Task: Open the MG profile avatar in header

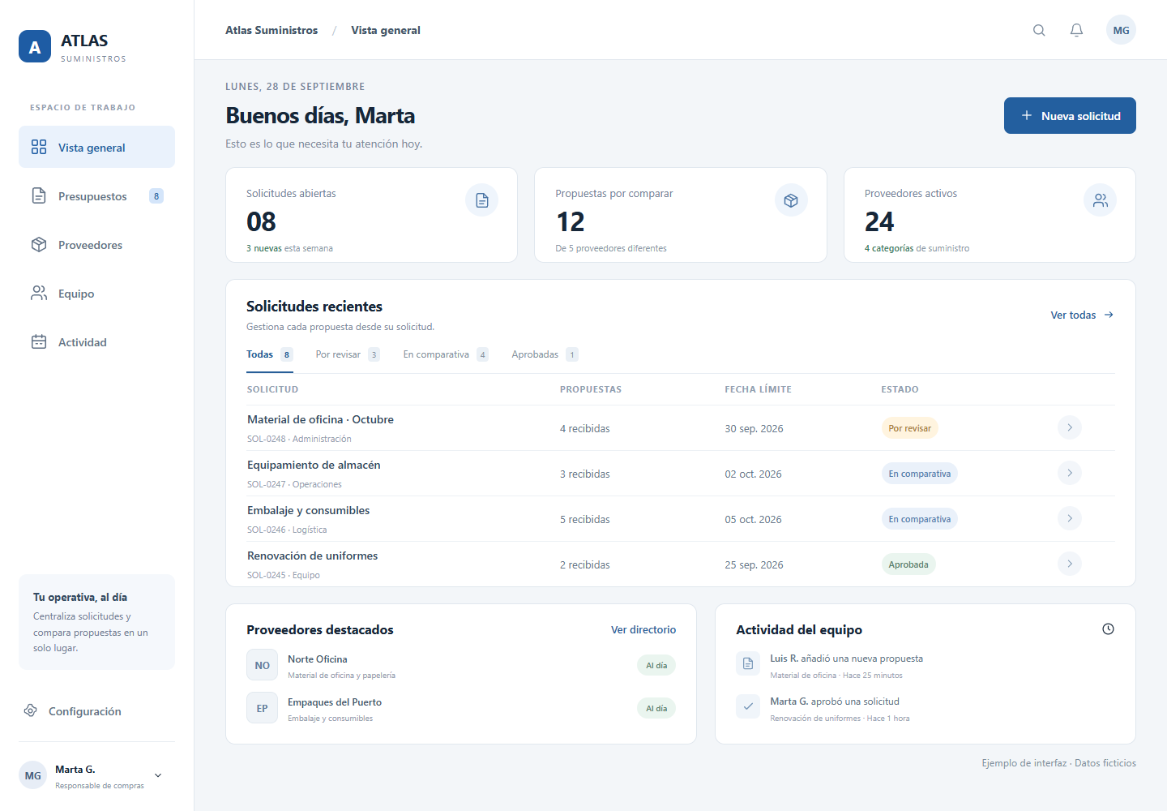Action: pyautogui.click(x=1121, y=30)
